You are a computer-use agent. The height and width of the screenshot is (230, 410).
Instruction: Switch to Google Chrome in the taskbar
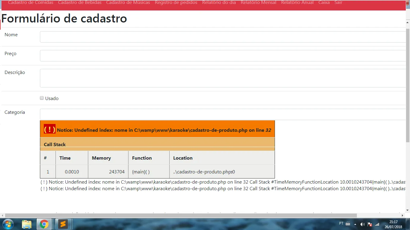44,224
